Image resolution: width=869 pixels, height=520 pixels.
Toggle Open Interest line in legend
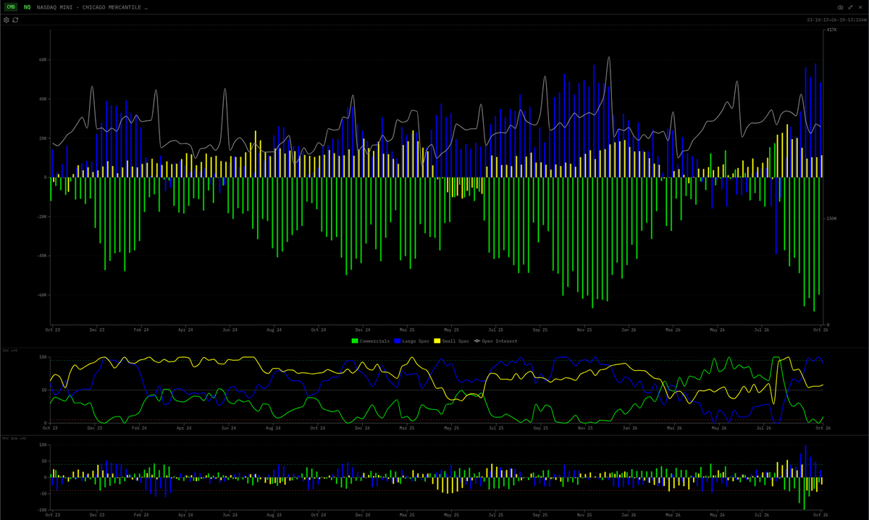pos(495,340)
